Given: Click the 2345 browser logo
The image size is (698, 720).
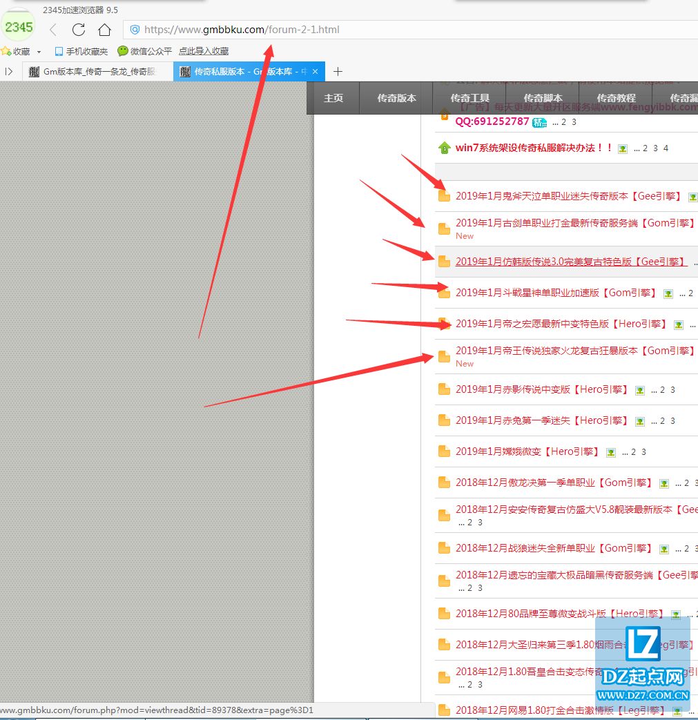Looking at the screenshot, I should [19, 28].
